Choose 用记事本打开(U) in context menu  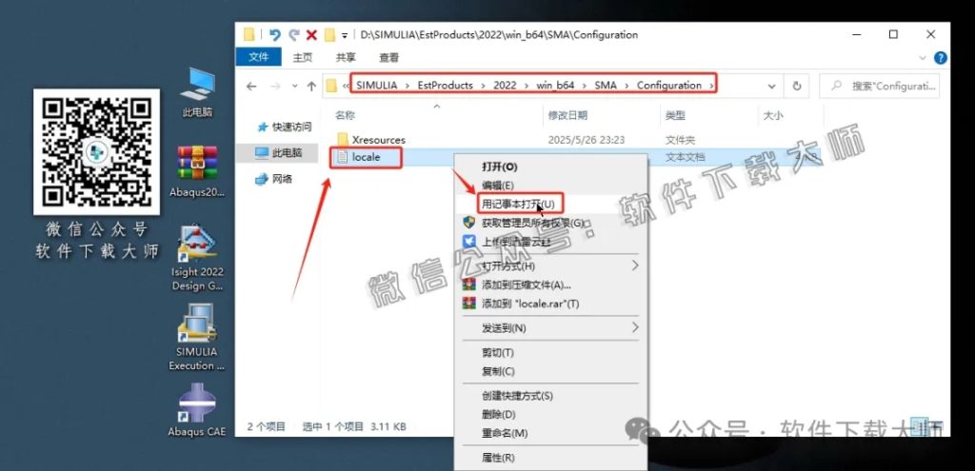tap(518, 204)
